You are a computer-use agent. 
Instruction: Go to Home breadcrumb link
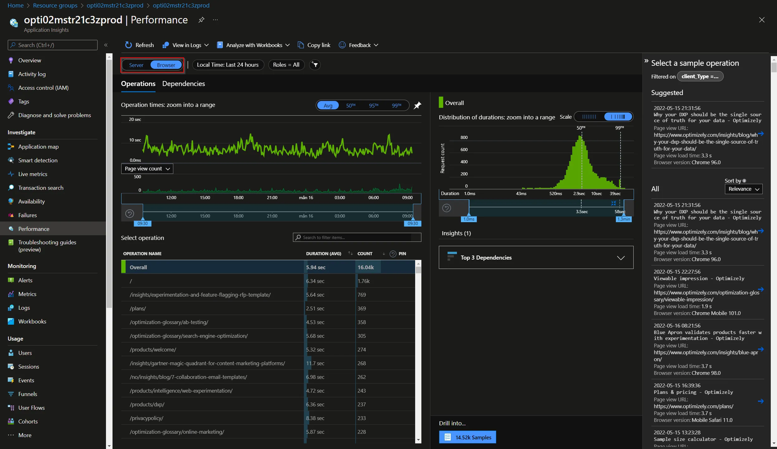[x=15, y=5]
